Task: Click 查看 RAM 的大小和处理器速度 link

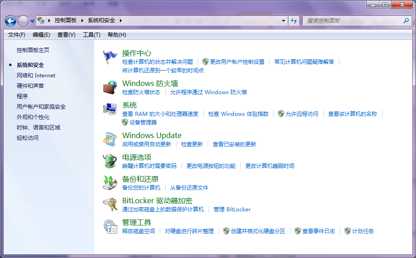Action: click(160, 114)
